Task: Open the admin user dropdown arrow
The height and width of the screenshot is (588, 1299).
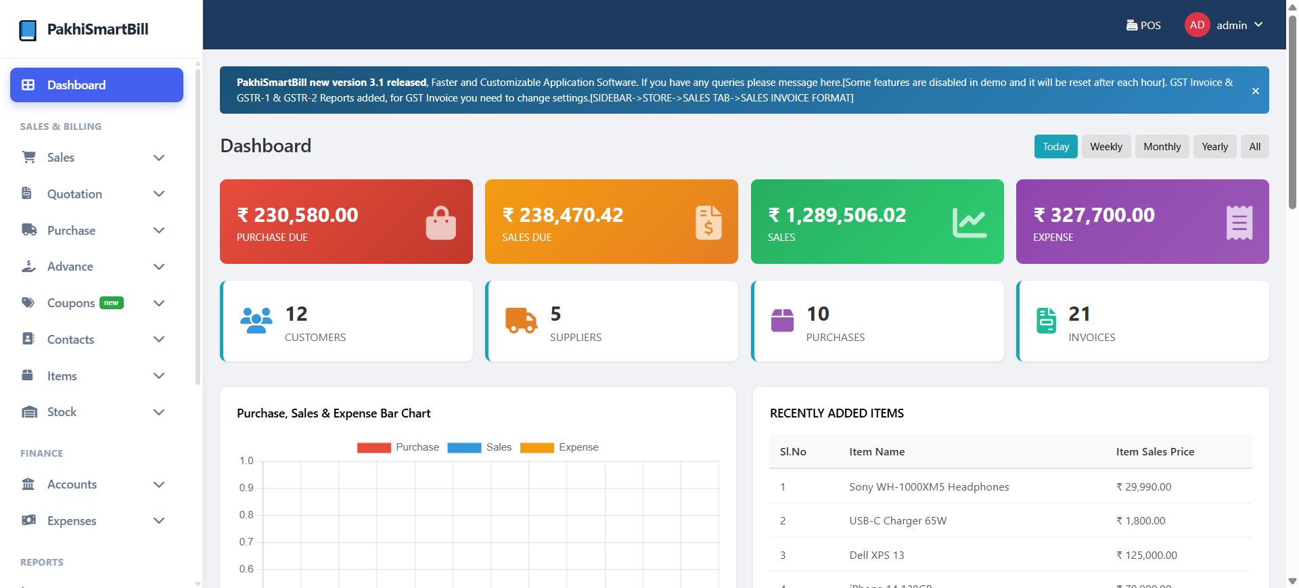Action: (x=1258, y=25)
